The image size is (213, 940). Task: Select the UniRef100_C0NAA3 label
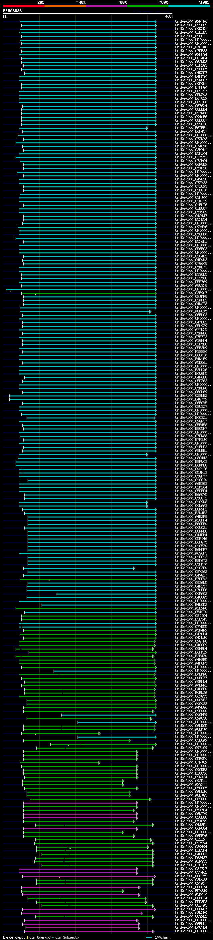coord(191,506)
